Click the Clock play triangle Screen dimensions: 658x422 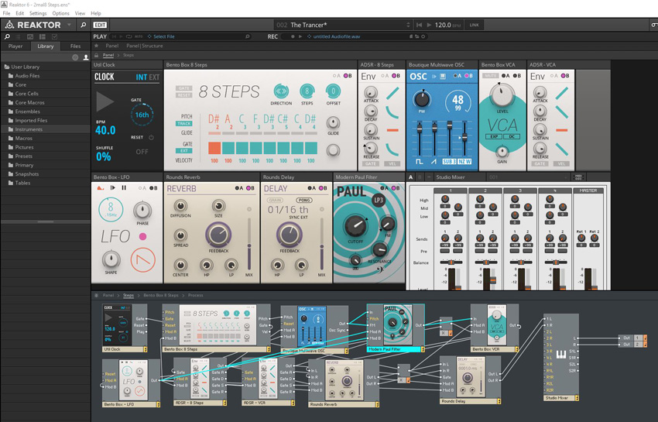pos(105,102)
